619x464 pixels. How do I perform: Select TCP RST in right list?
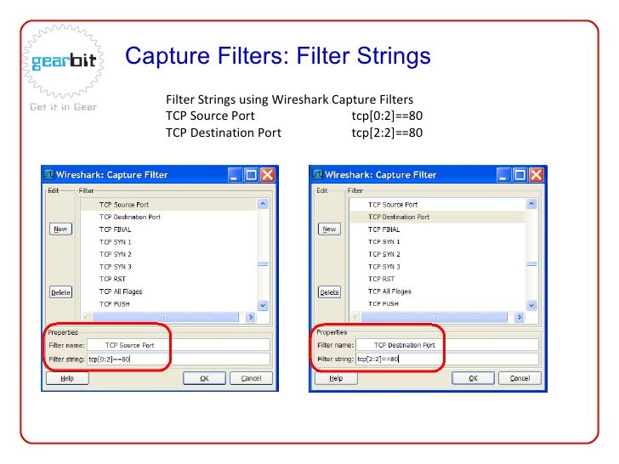click(438, 279)
